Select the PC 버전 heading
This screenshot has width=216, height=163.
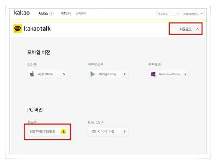point(35,110)
